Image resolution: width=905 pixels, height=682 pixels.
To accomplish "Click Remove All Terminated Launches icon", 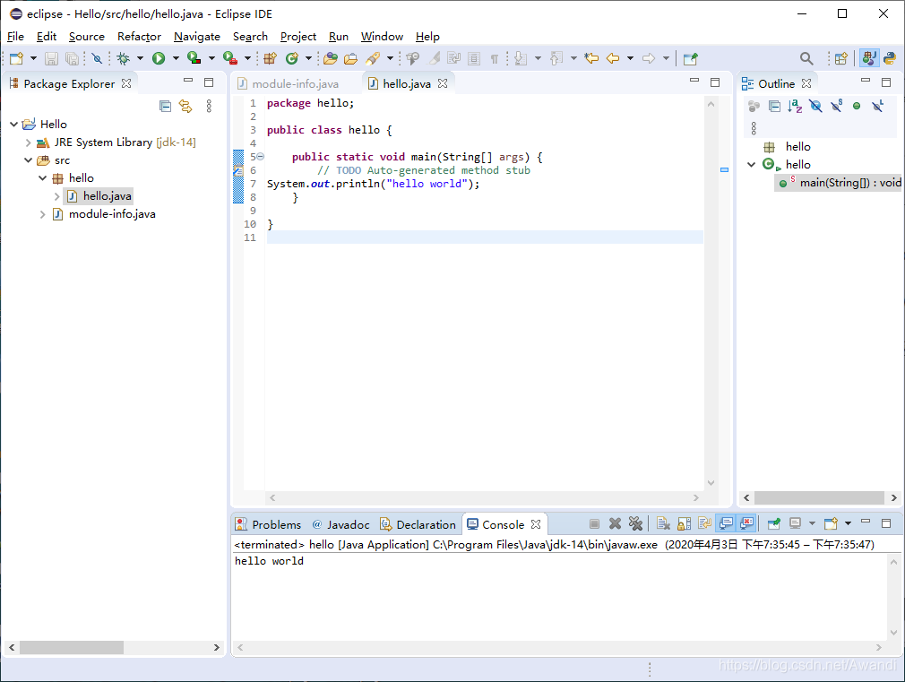I will (635, 523).
